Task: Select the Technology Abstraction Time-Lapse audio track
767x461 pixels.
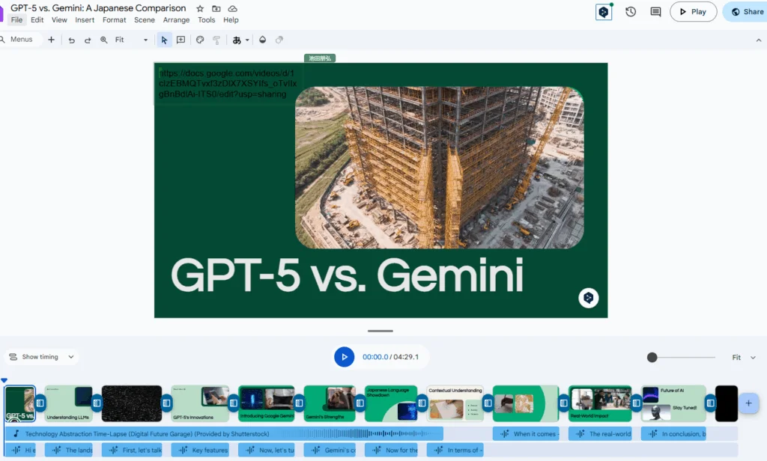Action: click(x=224, y=433)
